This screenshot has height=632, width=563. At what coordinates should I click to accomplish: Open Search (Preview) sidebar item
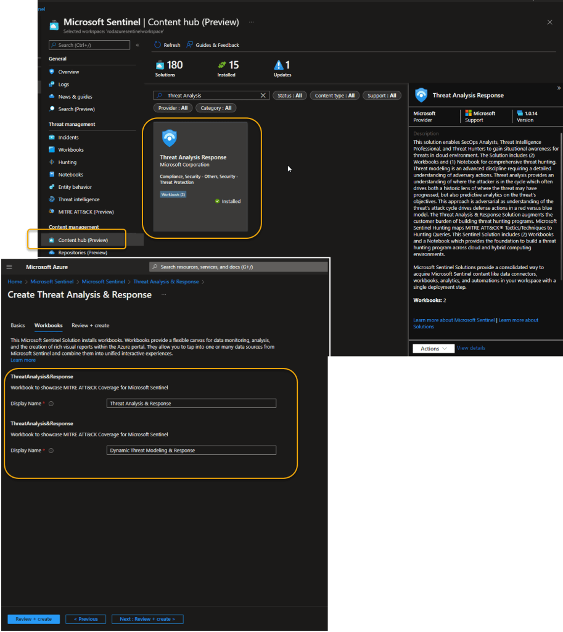coord(76,109)
